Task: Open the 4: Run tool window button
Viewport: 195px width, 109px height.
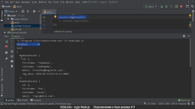Action: [10, 100]
